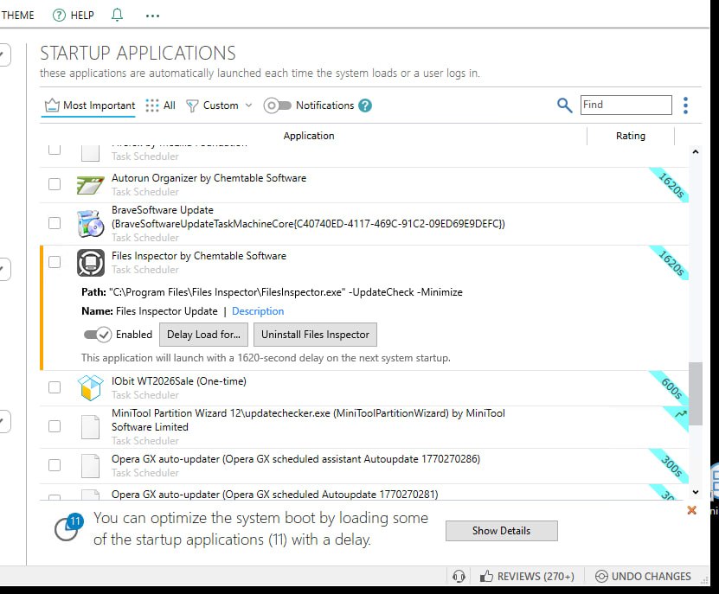Click the Opera GX scheduled assistant file icon

coord(90,466)
